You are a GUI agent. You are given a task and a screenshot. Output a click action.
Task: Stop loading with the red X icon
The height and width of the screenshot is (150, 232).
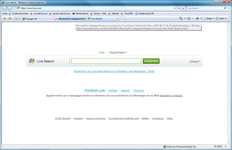tap(183, 8)
